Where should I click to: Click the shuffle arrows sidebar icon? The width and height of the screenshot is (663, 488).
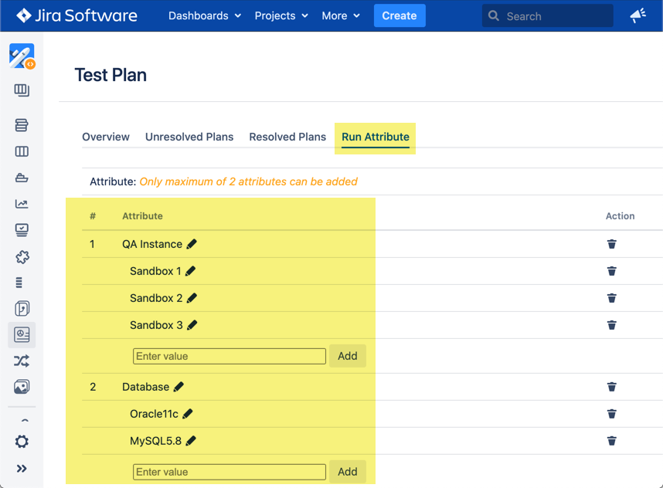tap(22, 361)
